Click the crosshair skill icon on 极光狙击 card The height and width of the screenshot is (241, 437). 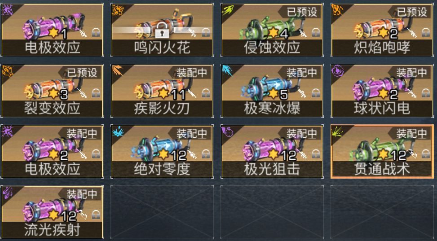click(x=227, y=131)
